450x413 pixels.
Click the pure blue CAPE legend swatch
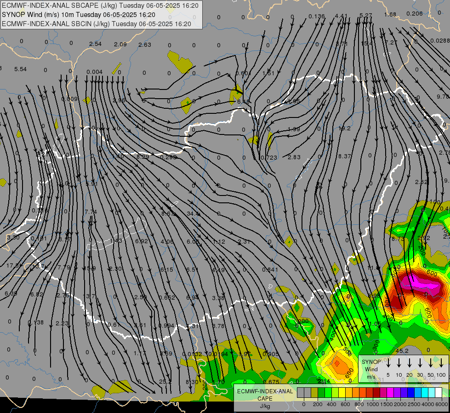coord(411,392)
